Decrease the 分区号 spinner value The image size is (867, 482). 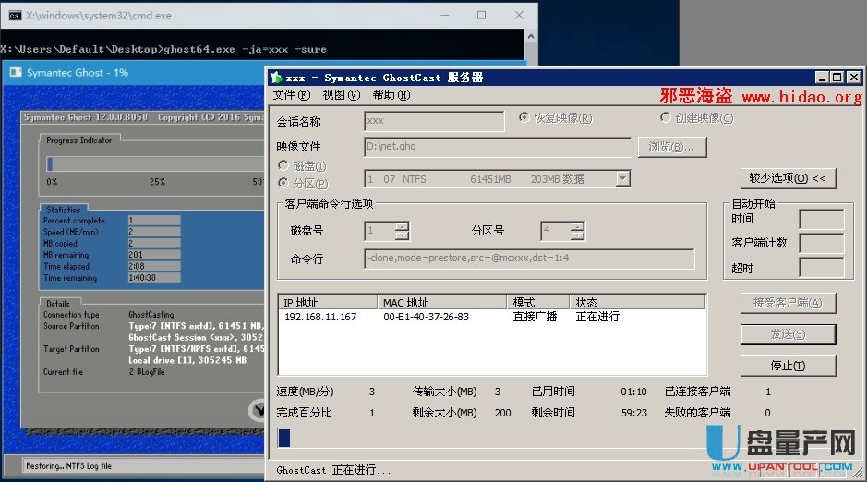pos(577,235)
